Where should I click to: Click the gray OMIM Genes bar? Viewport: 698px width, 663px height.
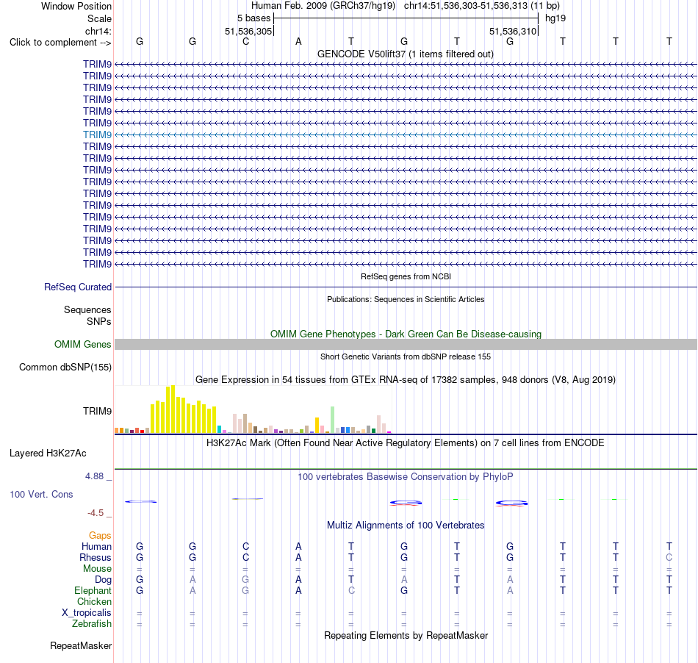point(406,344)
